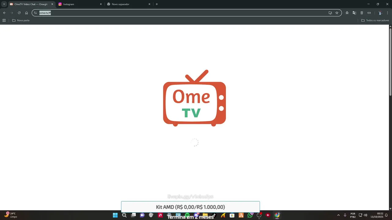Open Spotify from the taskbar
This screenshot has height=220, width=392.
click(x=187, y=215)
